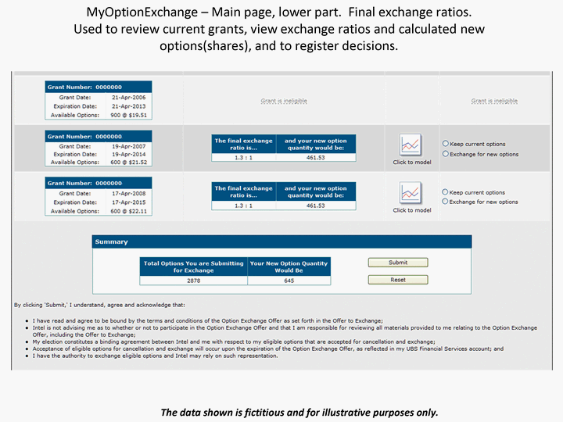
Task: Click the 461.53 quantity for the 19-Apr-2007 grant
Action: tap(315, 157)
